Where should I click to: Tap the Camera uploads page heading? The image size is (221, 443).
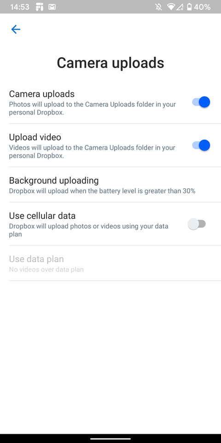point(110,63)
